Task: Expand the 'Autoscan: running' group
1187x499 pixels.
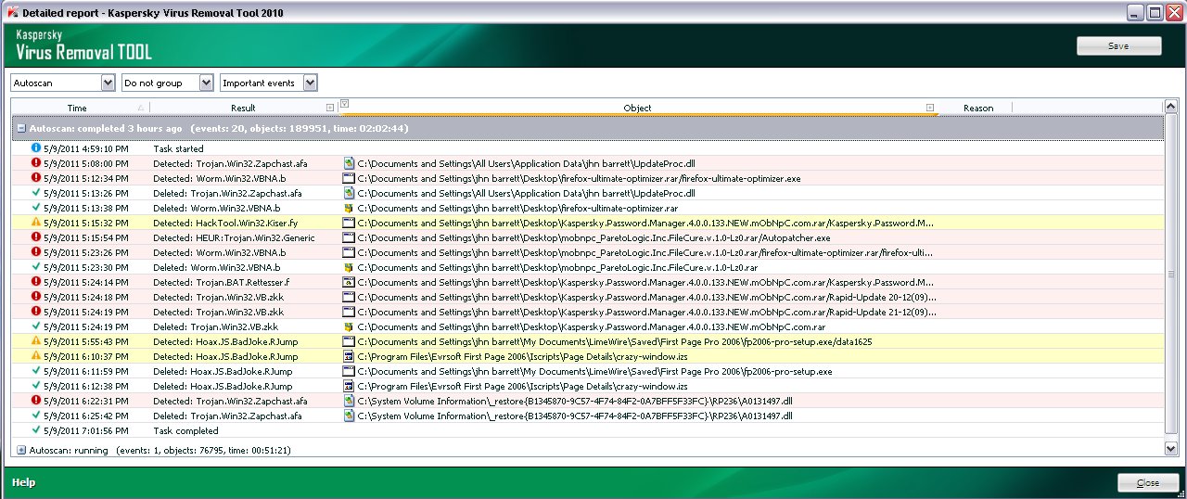Action: (x=21, y=450)
